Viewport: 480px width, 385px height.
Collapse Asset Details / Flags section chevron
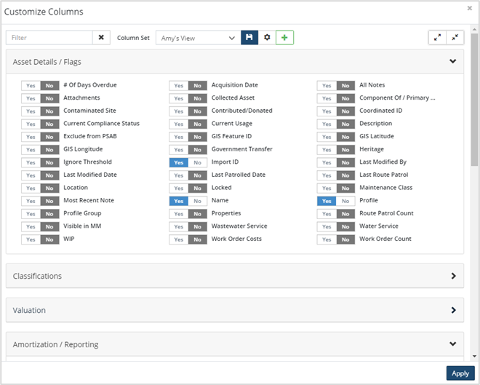pos(453,62)
